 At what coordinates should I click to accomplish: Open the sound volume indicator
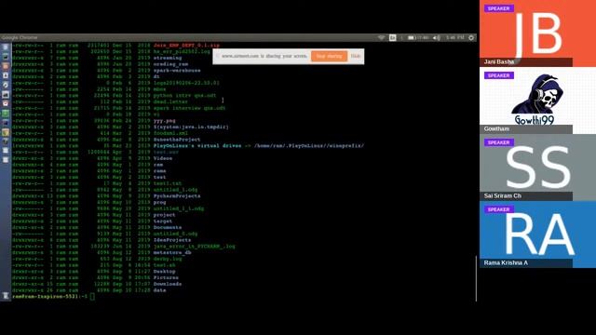(437, 37)
